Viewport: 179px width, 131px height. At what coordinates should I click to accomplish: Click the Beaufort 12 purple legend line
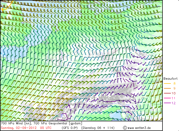(167, 103)
